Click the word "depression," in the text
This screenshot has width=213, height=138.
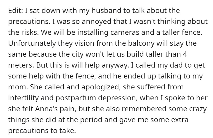118,98
